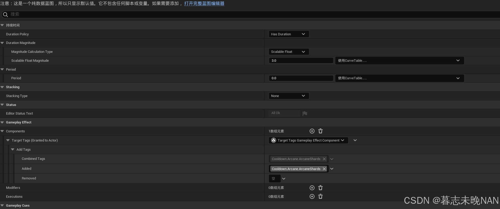Image resolution: width=500 pixels, height=209 pixels.
Task: Click the All Ok status text field
Action: tap(284, 113)
